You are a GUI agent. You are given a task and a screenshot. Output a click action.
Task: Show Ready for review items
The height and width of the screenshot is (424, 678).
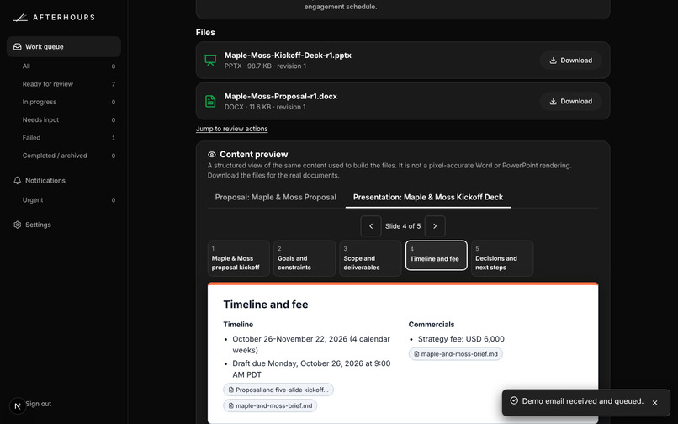pyautogui.click(x=68, y=84)
